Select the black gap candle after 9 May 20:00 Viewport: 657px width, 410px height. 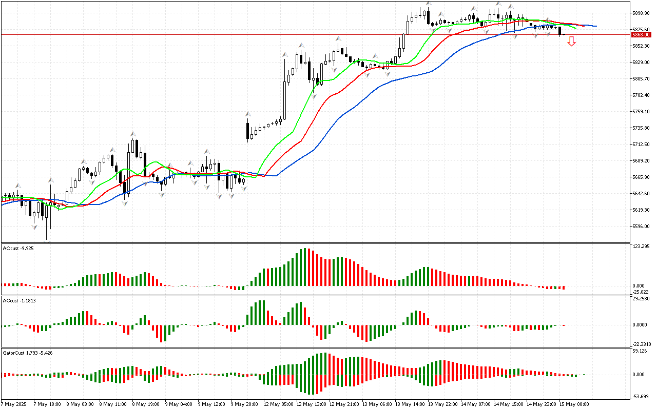point(248,130)
